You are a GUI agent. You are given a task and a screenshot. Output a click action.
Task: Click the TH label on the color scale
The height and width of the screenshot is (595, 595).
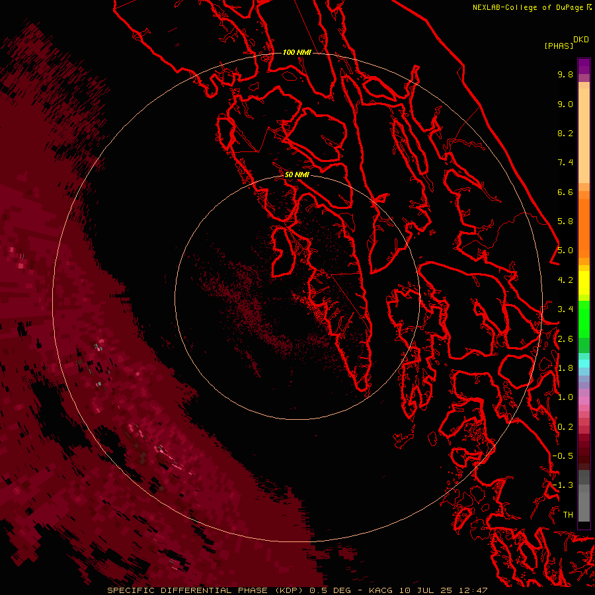(568, 515)
